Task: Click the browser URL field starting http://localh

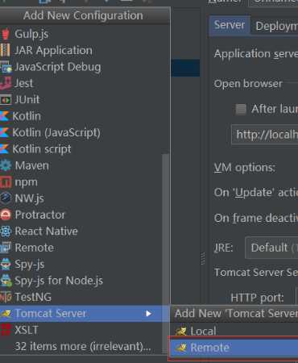Action: (x=265, y=135)
